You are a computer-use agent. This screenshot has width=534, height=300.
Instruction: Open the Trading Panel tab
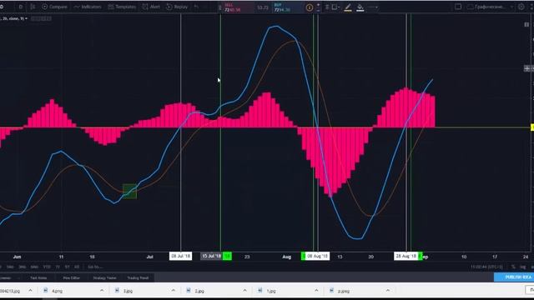138,277
